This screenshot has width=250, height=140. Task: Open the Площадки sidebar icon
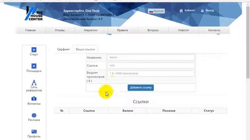(x=34, y=66)
